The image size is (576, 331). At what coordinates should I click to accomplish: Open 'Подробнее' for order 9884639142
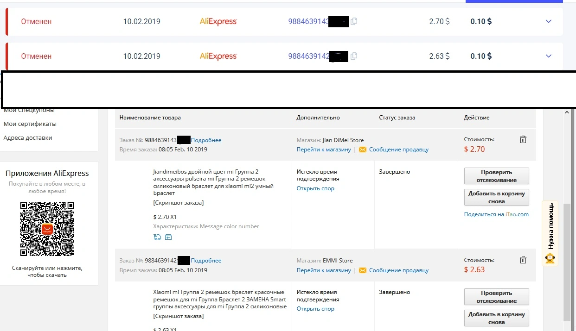pos(206,261)
